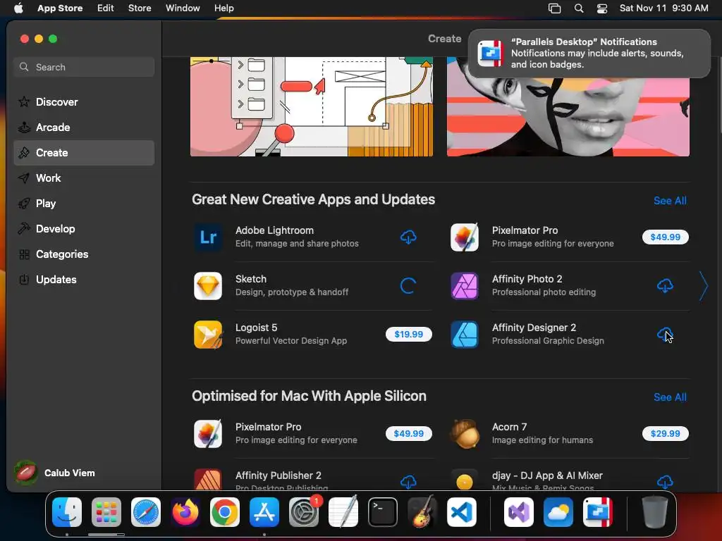
Task: Launch Safari from the Dock
Action: 146,512
